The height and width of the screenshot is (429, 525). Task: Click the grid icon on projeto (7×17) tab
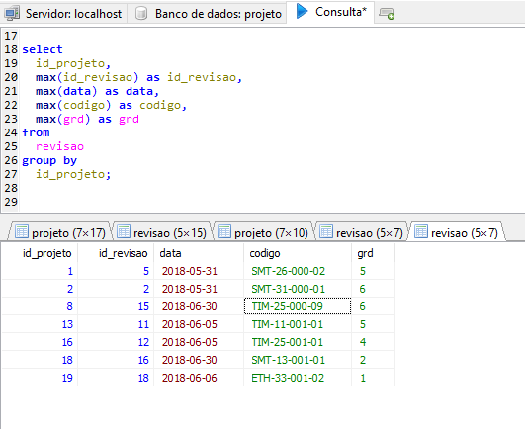(22, 232)
